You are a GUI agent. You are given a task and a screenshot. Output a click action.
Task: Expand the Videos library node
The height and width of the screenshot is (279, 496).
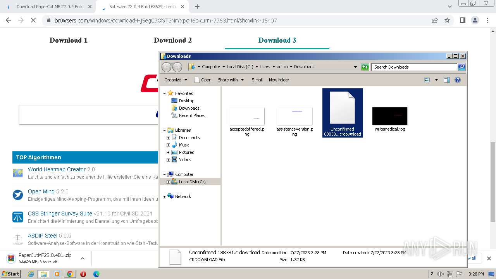coord(168,160)
